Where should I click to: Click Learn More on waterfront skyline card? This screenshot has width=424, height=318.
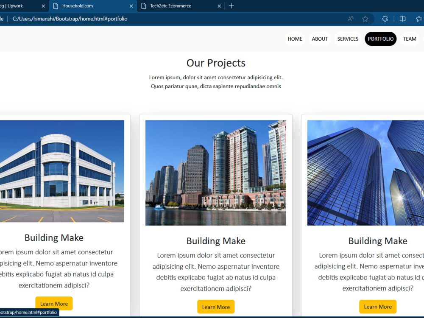[x=216, y=307]
